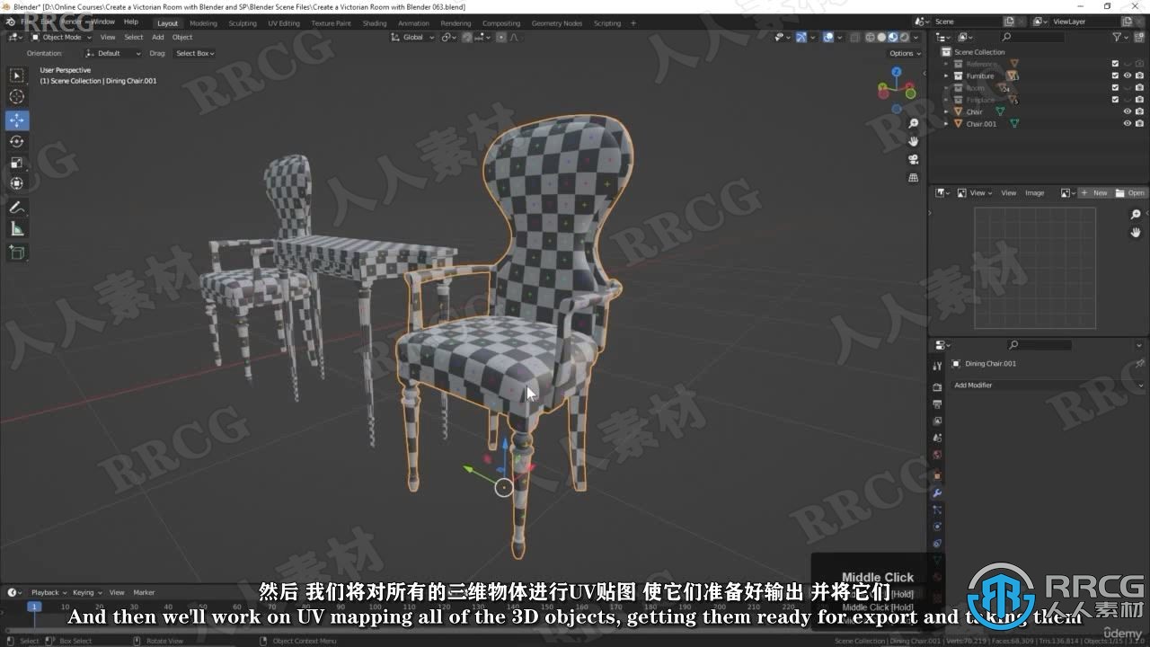Viewport: 1150px width, 647px height.
Task: Open the timeline Playback menu
Action: click(x=48, y=592)
